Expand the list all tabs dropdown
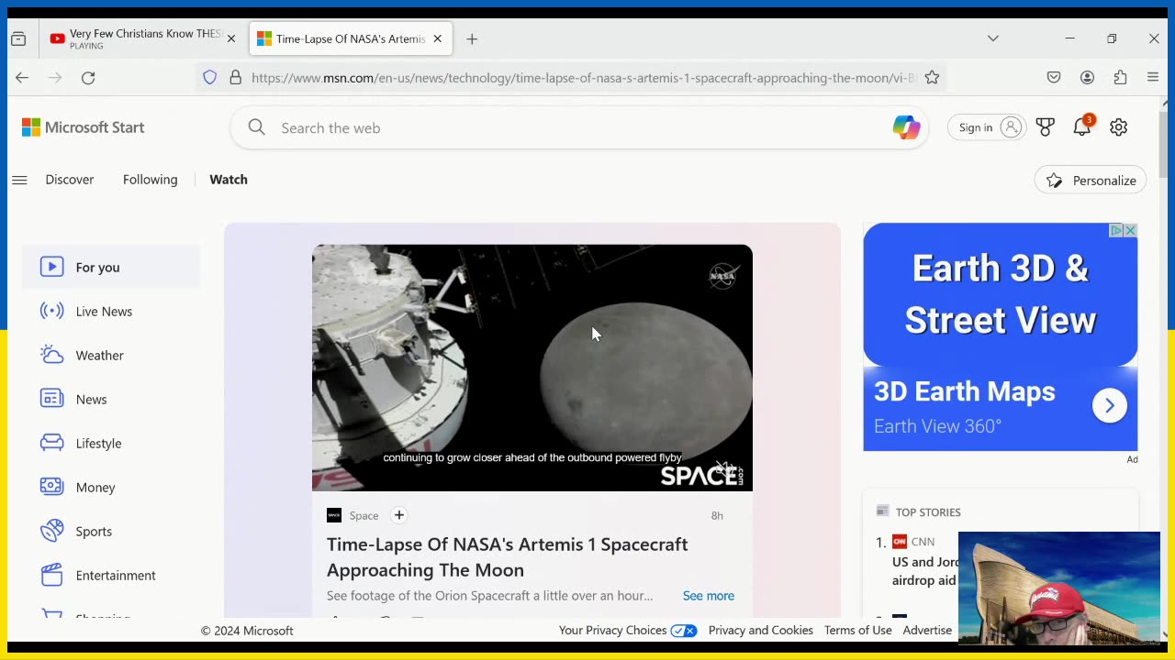Image resolution: width=1175 pixels, height=660 pixels. click(x=993, y=38)
